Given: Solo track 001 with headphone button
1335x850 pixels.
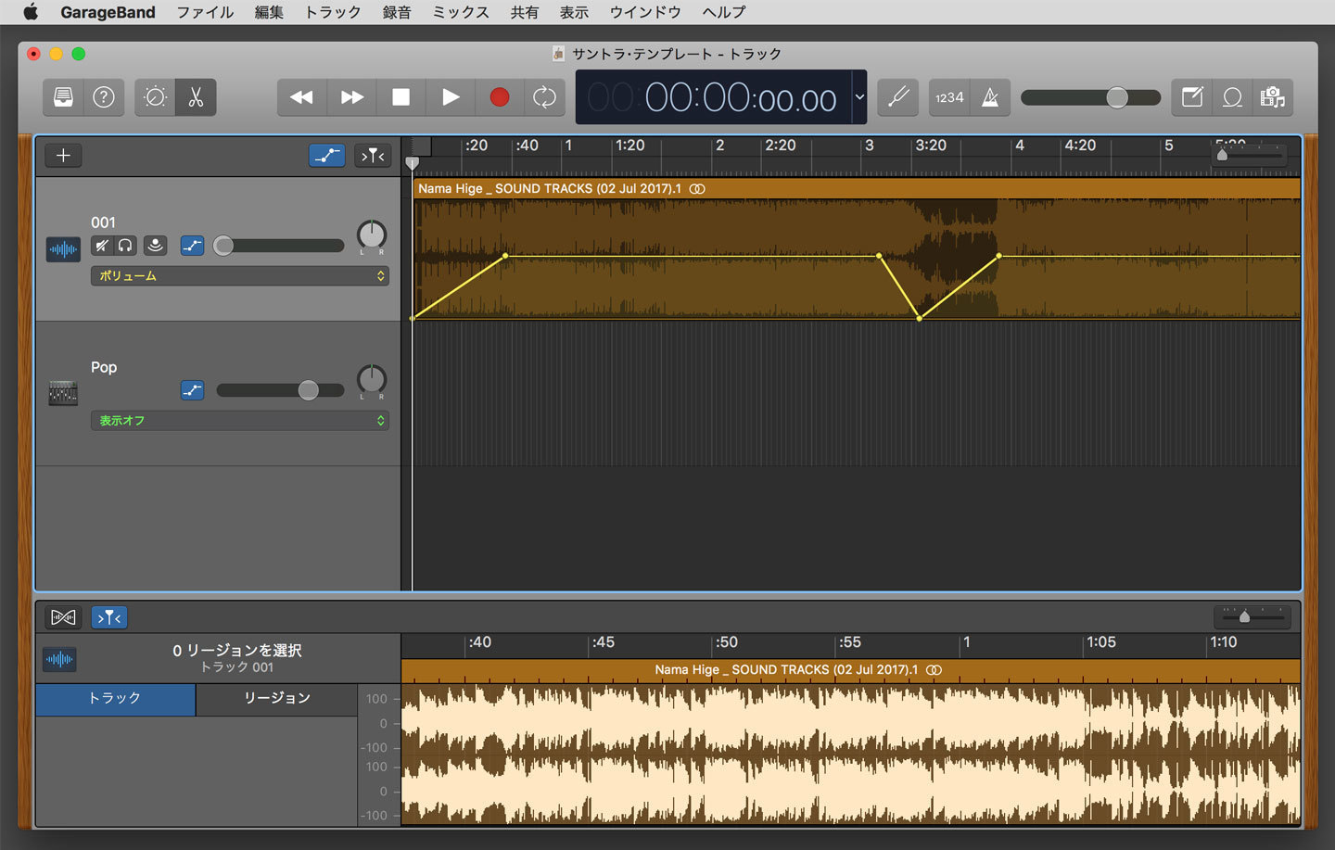Looking at the screenshot, I should [x=125, y=246].
